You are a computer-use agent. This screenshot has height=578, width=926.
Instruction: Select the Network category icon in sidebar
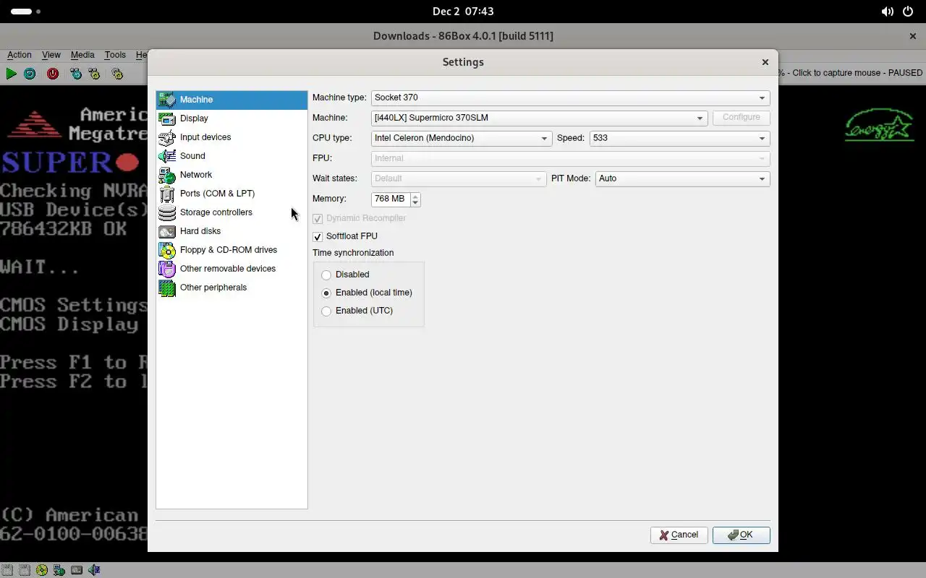[167, 175]
